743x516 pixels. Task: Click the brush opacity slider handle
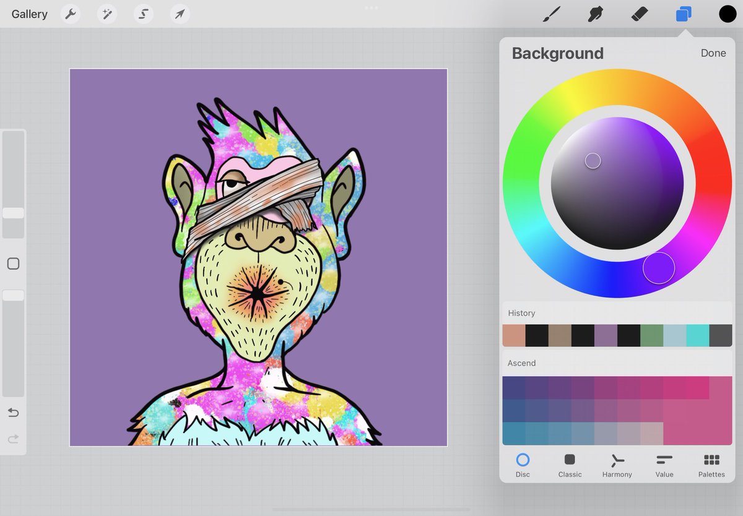[x=13, y=296]
